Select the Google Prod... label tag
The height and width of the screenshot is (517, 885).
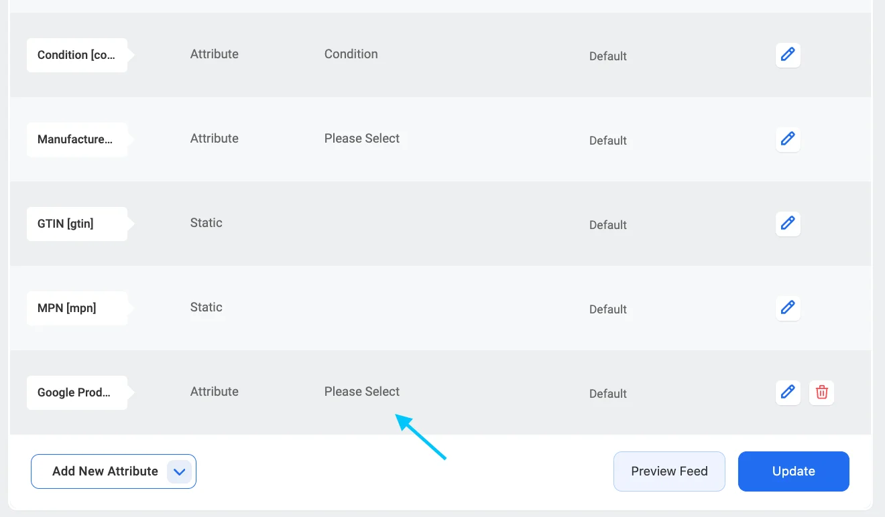click(77, 392)
